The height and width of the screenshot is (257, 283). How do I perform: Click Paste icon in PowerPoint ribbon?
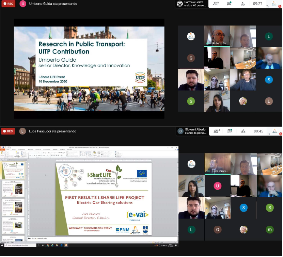point(2,154)
